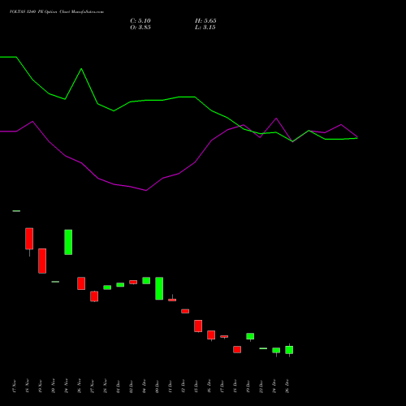Select the low value 'L: 3.15'

(205, 28)
